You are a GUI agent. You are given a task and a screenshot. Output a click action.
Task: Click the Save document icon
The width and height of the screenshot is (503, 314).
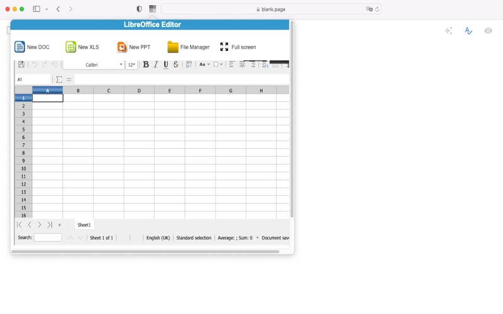click(21, 65)
